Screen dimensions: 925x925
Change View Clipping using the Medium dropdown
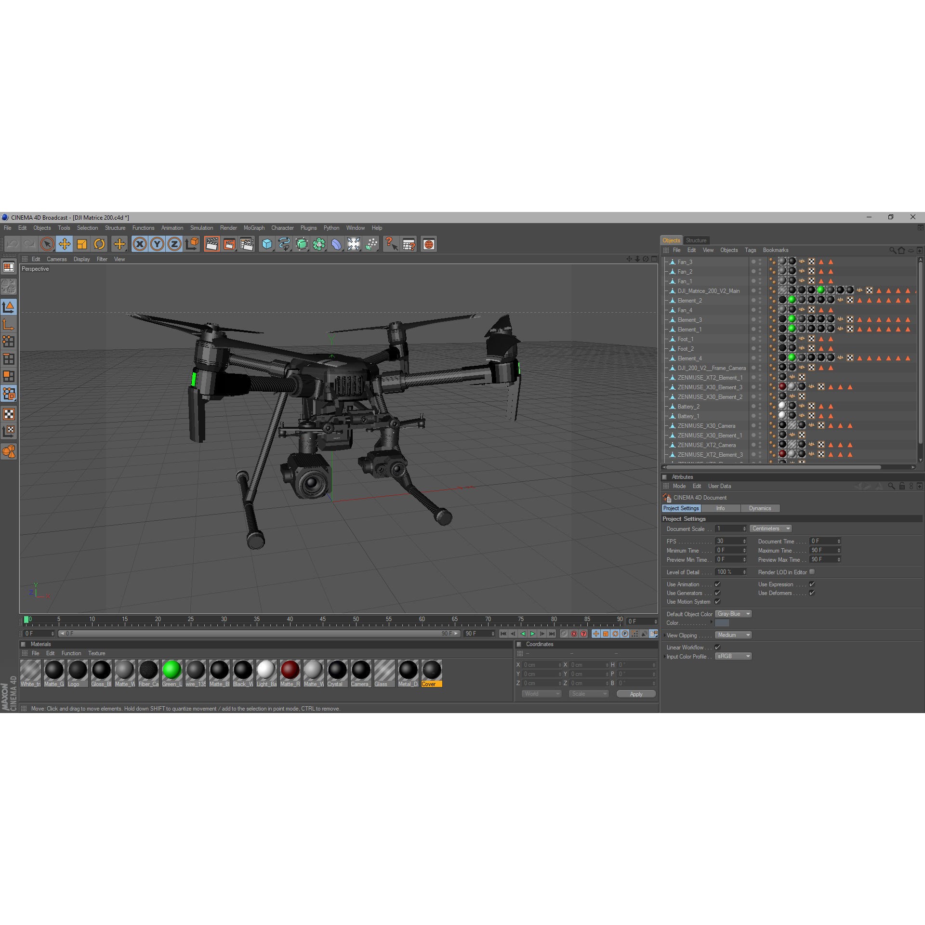pos(733,635)
